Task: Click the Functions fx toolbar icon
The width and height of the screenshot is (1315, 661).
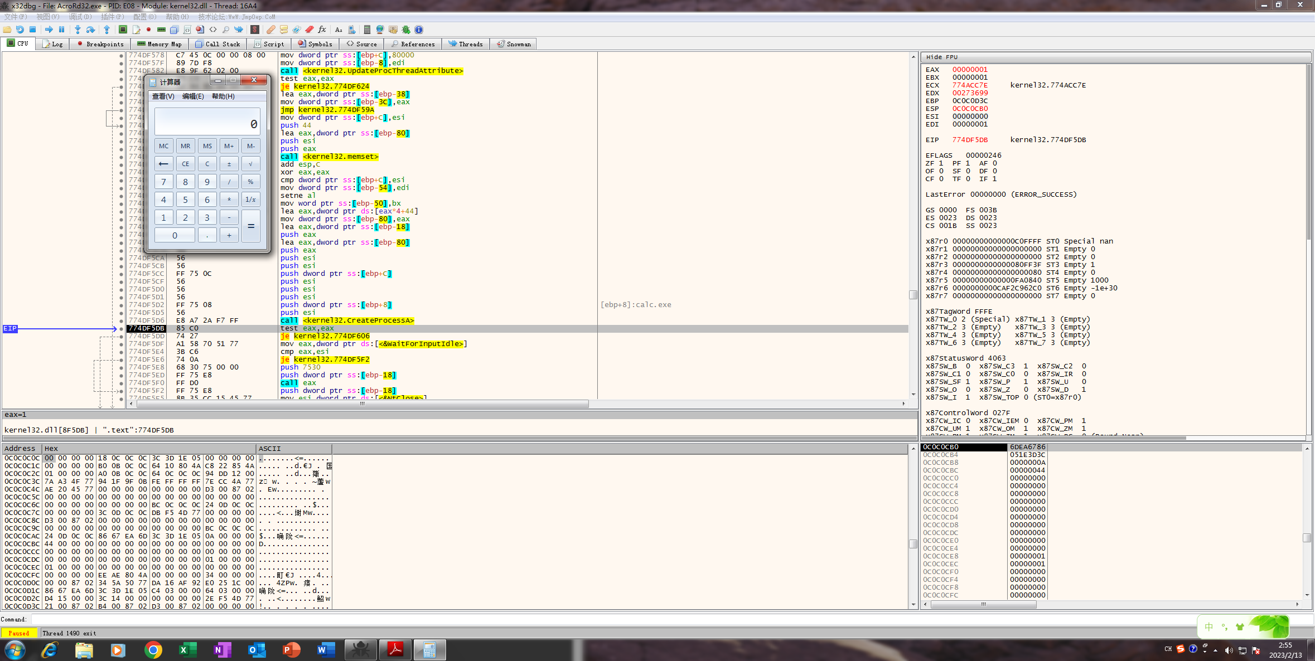Action: 322,30
